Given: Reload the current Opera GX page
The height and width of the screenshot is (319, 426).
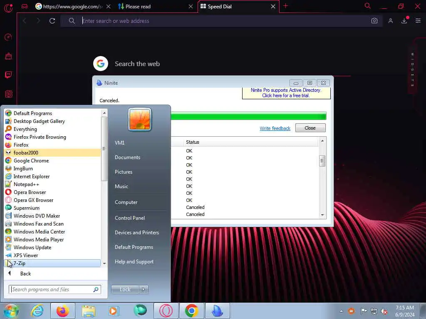Looking at the screenshot, I should (52, 21).
